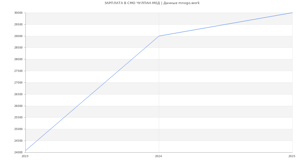The height and width of the screenshot is (165, 305).
Task: Click the 2025 data point at 30000
Action: pyautogui.click(x=292, y=13)
